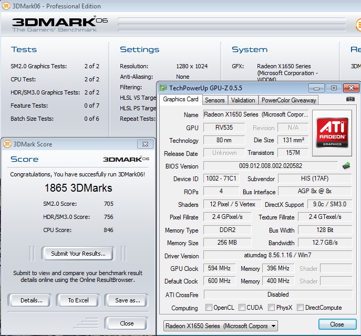Switch to the Graphics Card tab
361x336 pixels.
(181, 99)
